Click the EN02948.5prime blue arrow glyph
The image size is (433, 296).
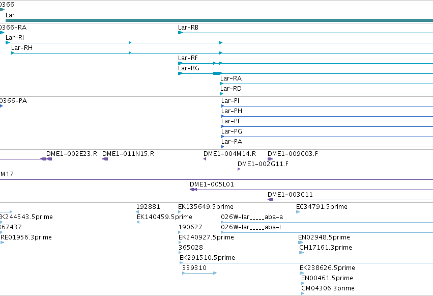[x=301, y=243]
